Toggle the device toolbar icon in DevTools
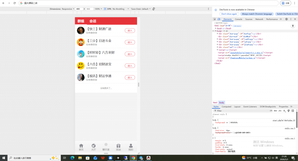Image resolution: width=298 pixels, height=161 pixels. [219, 19]
